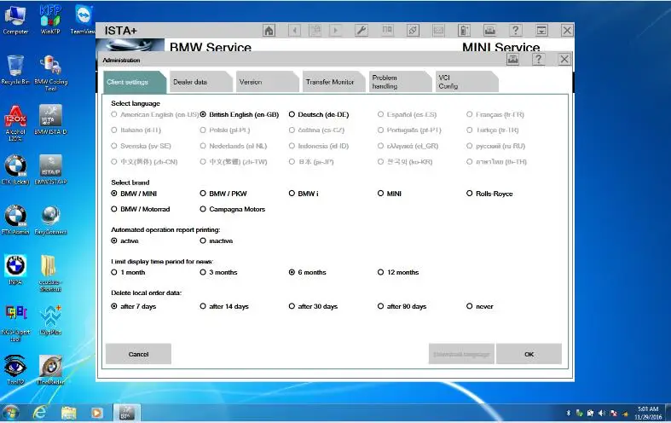The height and width of the screenshot is (423, 671).
Task: Switch to the Client settings tab
Action: 134,82
